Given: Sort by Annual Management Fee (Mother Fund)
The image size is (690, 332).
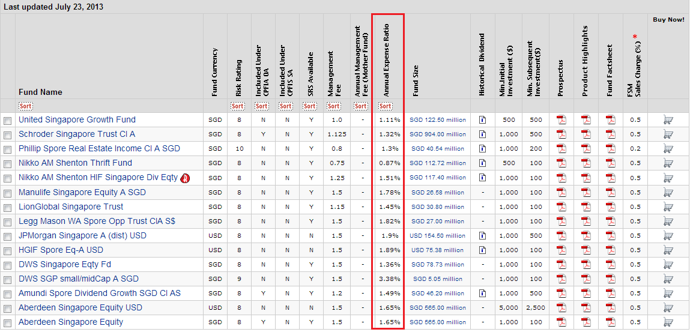Looking at the screenshot, I should click(x=361, y=106).
